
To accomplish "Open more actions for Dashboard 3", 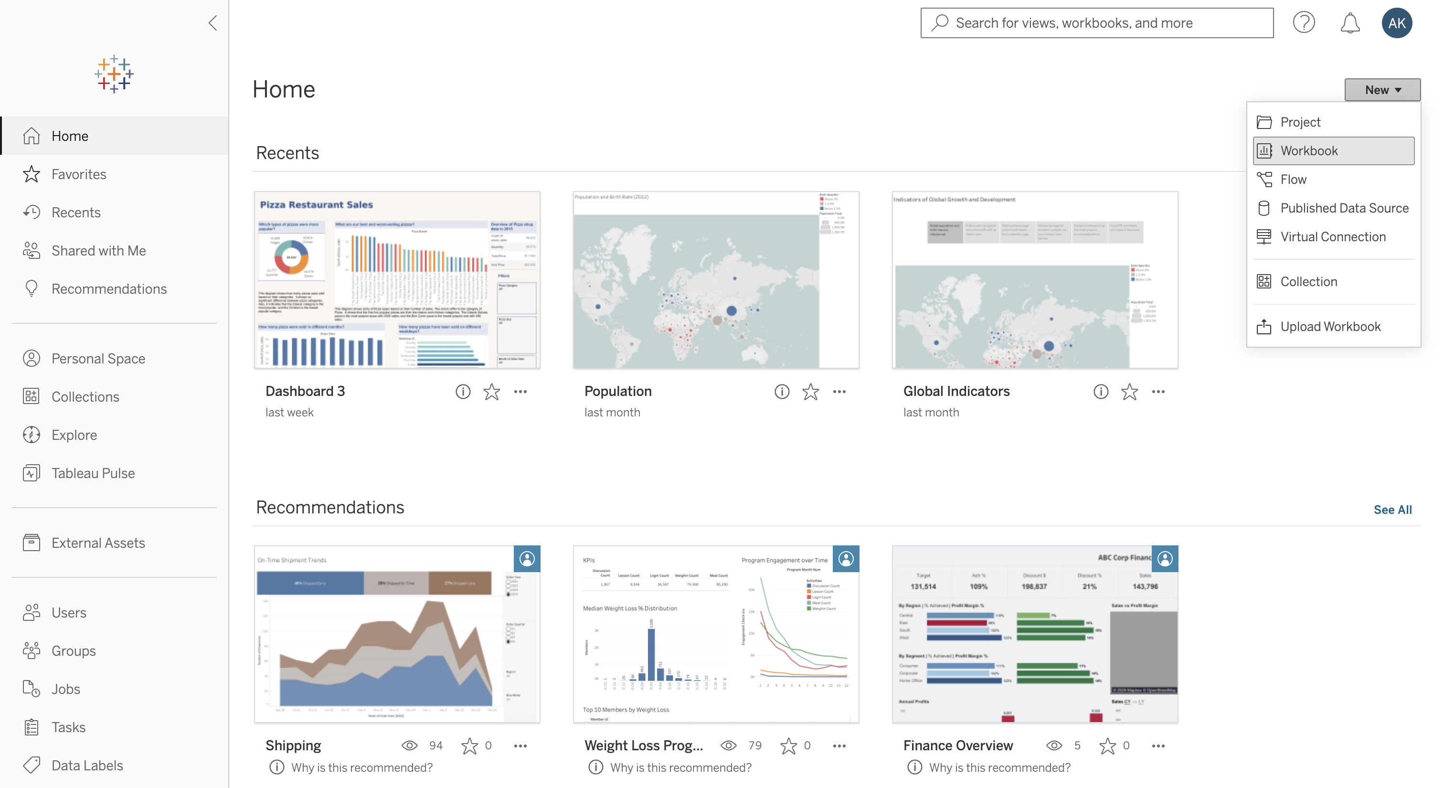I will pyautogui.click(x=520, y=391).
